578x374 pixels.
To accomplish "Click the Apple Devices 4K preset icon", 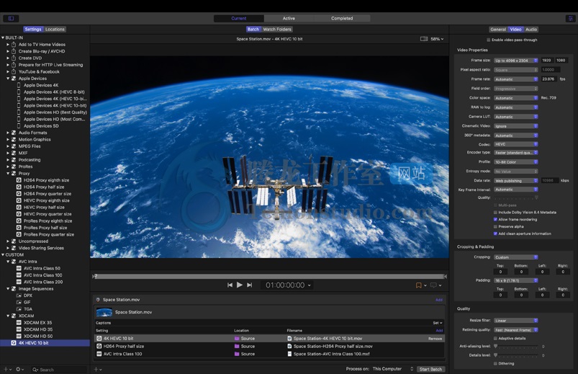I will tap(19, 85).
